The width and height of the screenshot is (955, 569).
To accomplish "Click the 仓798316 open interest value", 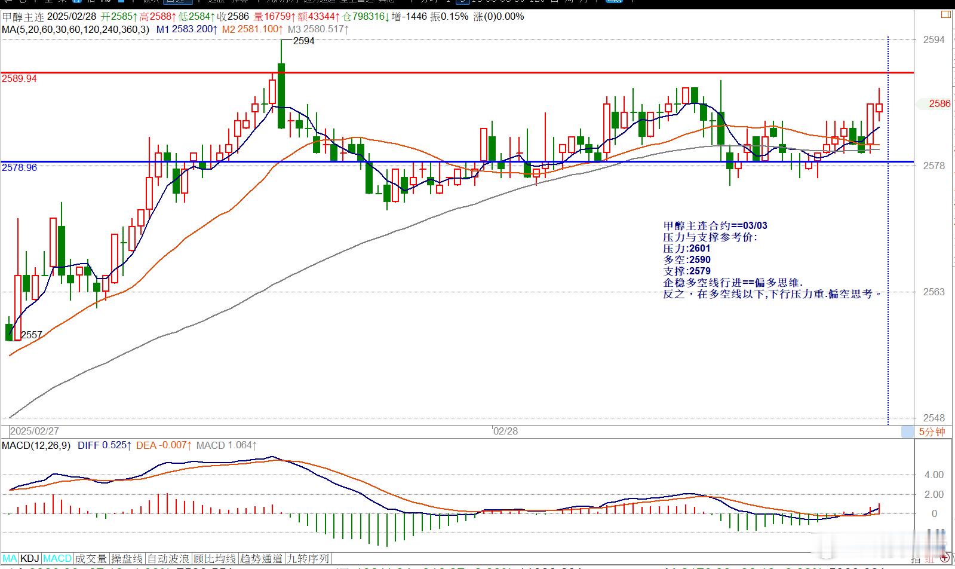I will point(366,17).
